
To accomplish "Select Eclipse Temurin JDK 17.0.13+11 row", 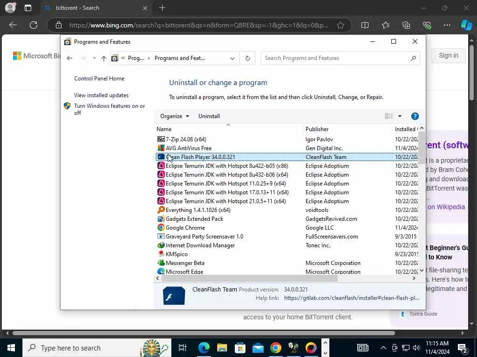I will click(x=287, y=192).
